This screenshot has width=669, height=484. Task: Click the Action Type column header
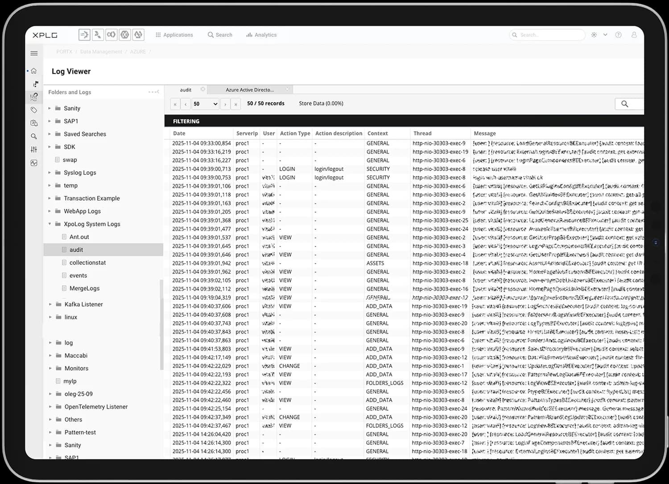(x=295, y=133)
